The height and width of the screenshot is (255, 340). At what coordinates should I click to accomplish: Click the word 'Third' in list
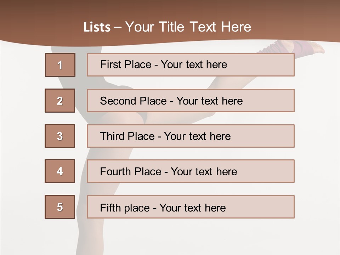click(112, 136)
